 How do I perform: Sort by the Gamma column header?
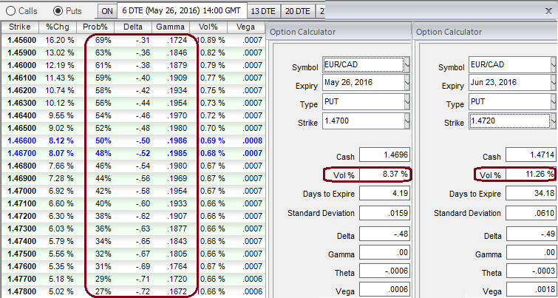pos(171,27)
